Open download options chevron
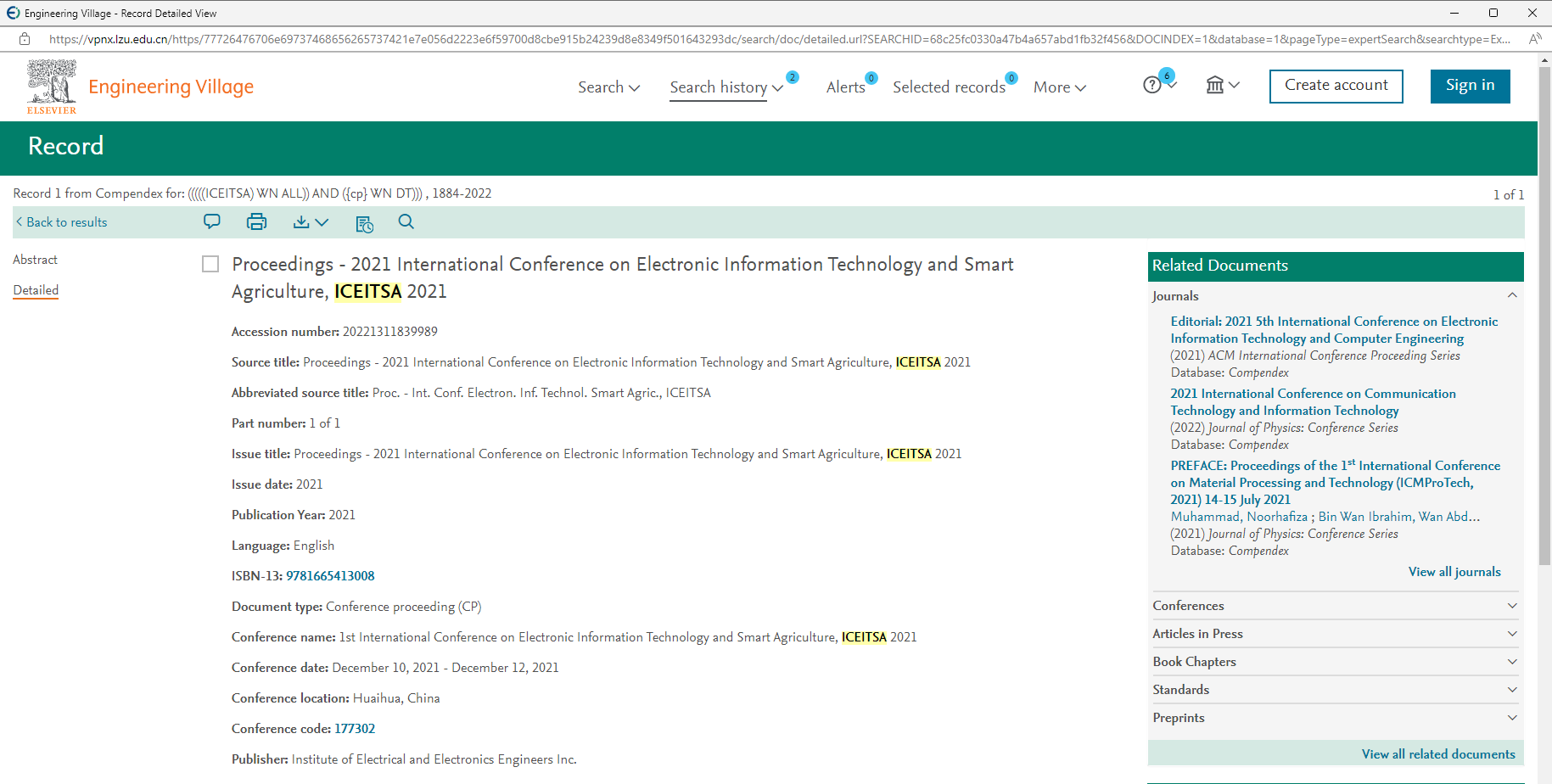The width and height of the screenshot is (1552, 784). coord(322,222)
